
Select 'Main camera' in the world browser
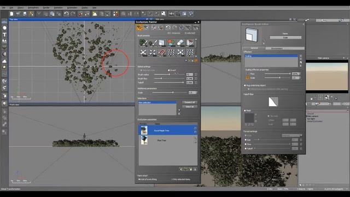pyautogui.click(x=313, y=117)
